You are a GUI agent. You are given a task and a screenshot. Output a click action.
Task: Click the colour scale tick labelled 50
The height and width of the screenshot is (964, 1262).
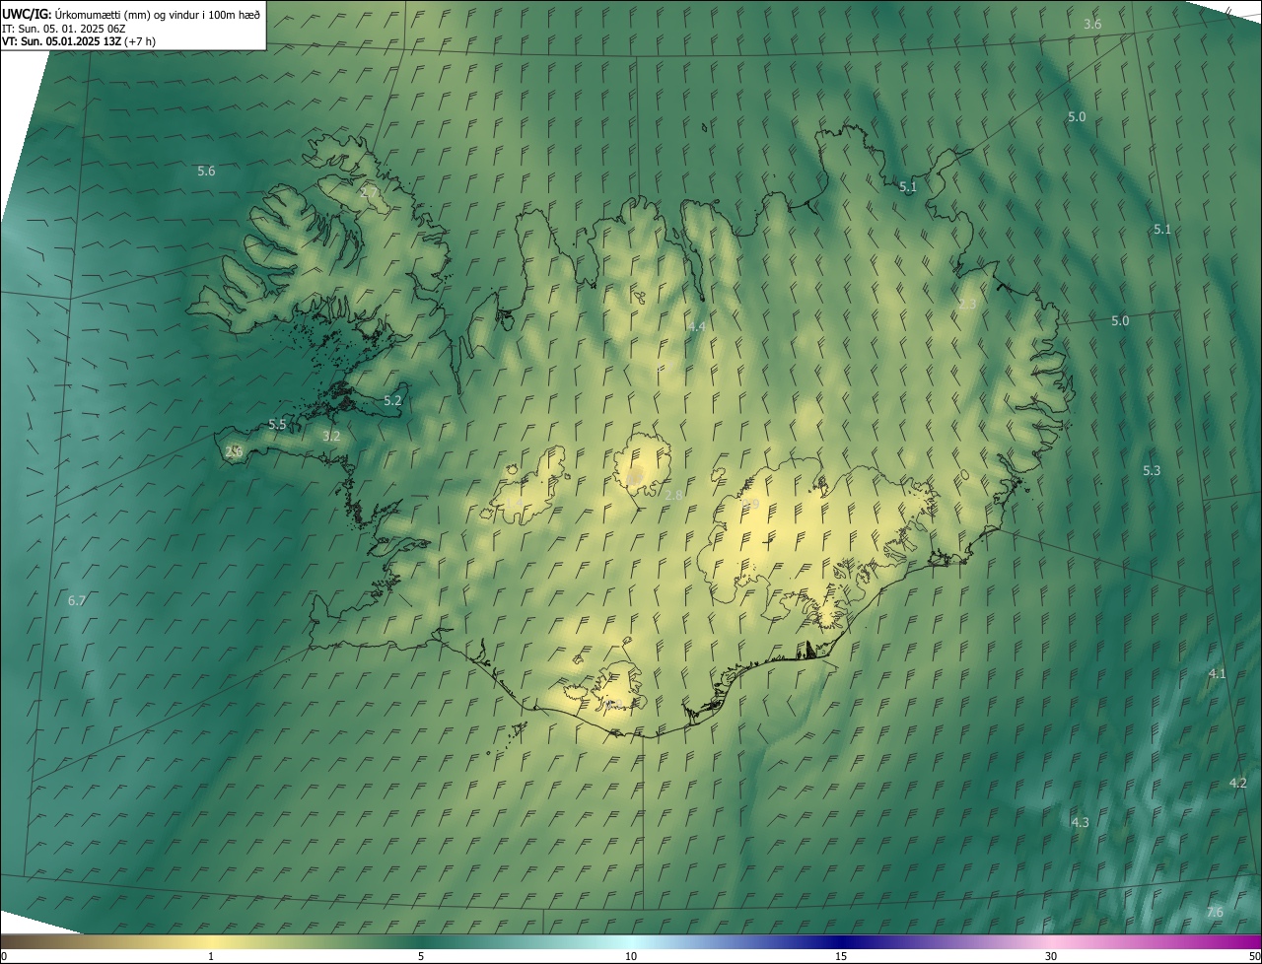(1254, 957)
